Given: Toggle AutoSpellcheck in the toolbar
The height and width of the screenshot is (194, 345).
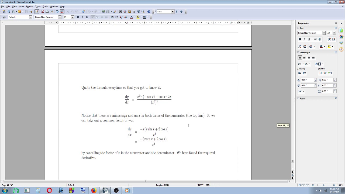Looking at the screenshot, I should (62, 12).
